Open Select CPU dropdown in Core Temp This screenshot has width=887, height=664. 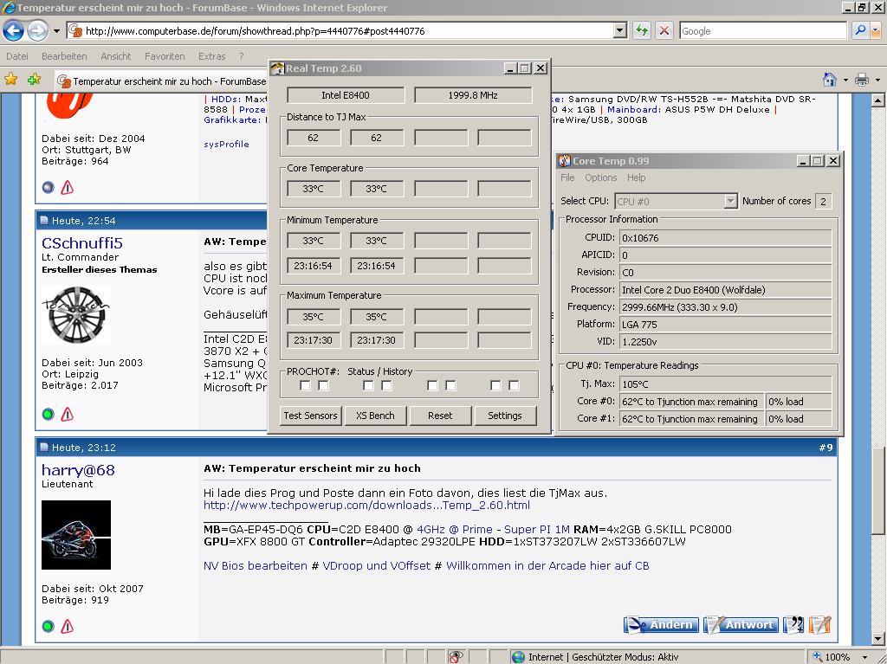[x=730, y=201]
